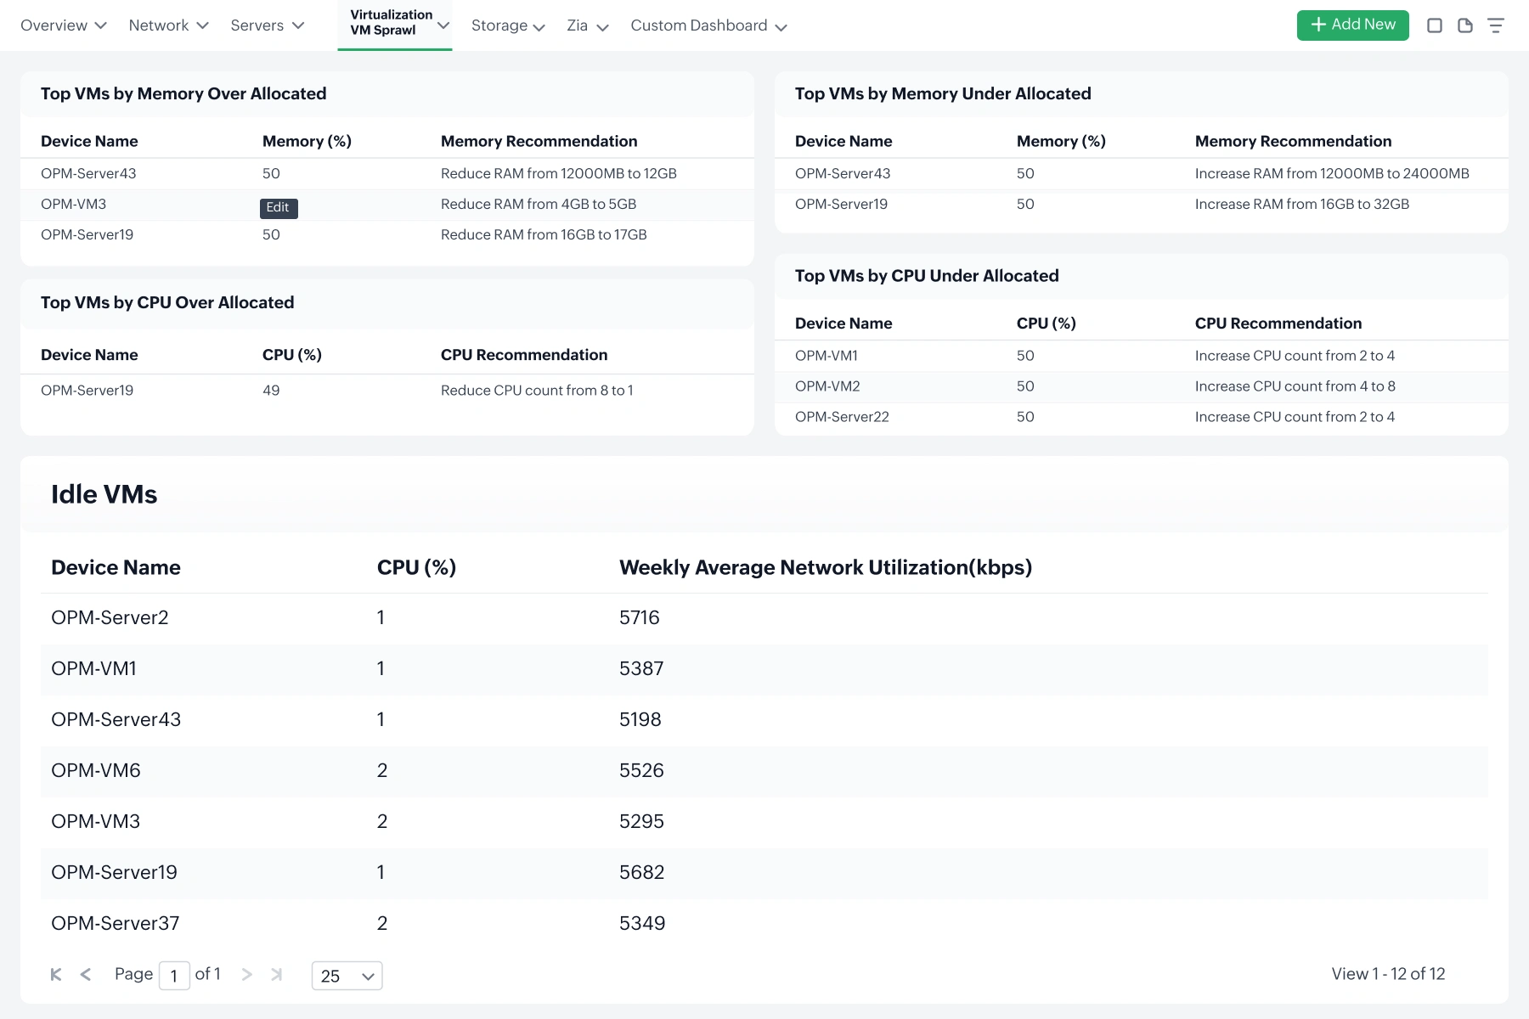Go to previous page of Idle VMs
The height and width of the screenshot is (1019, 1529).
pos(86,975)
